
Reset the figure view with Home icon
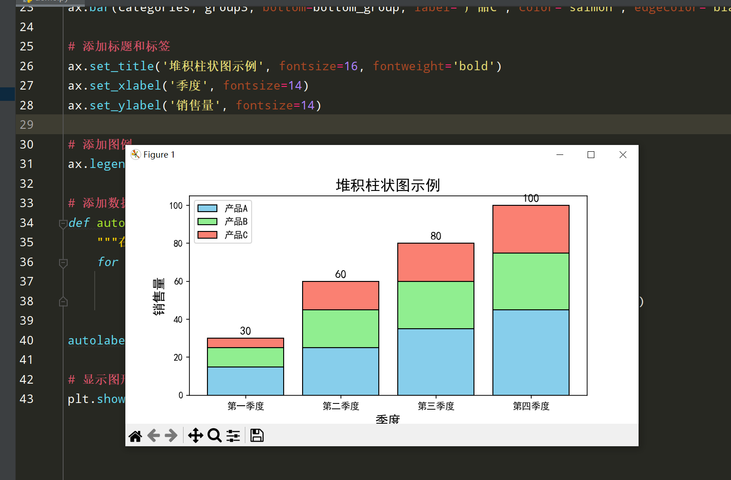click(135, 436)
